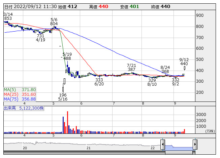220x158 pixels.
Task: Click the MA(25) 351.60 legend label
Action: [x=20, y=94]
